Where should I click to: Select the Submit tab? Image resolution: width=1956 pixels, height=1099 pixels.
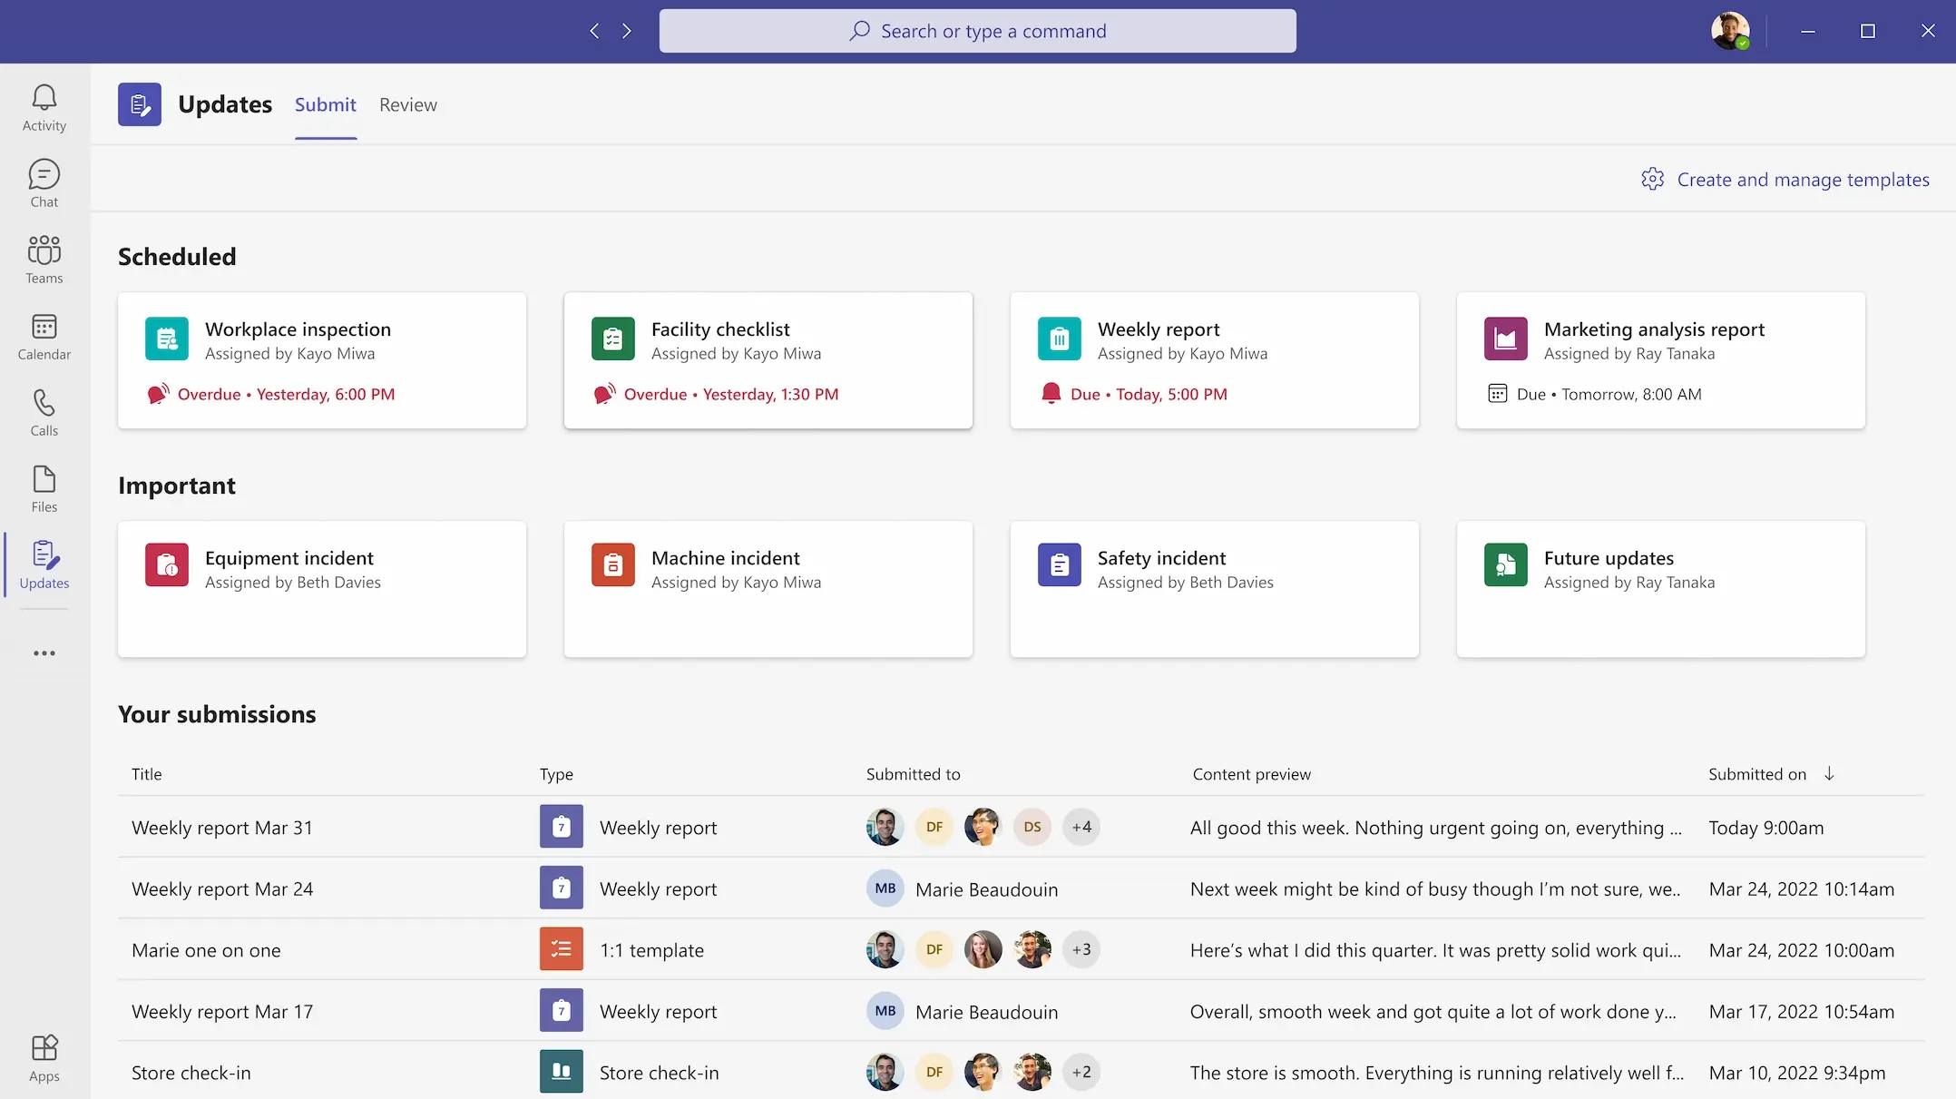(325, 104)
